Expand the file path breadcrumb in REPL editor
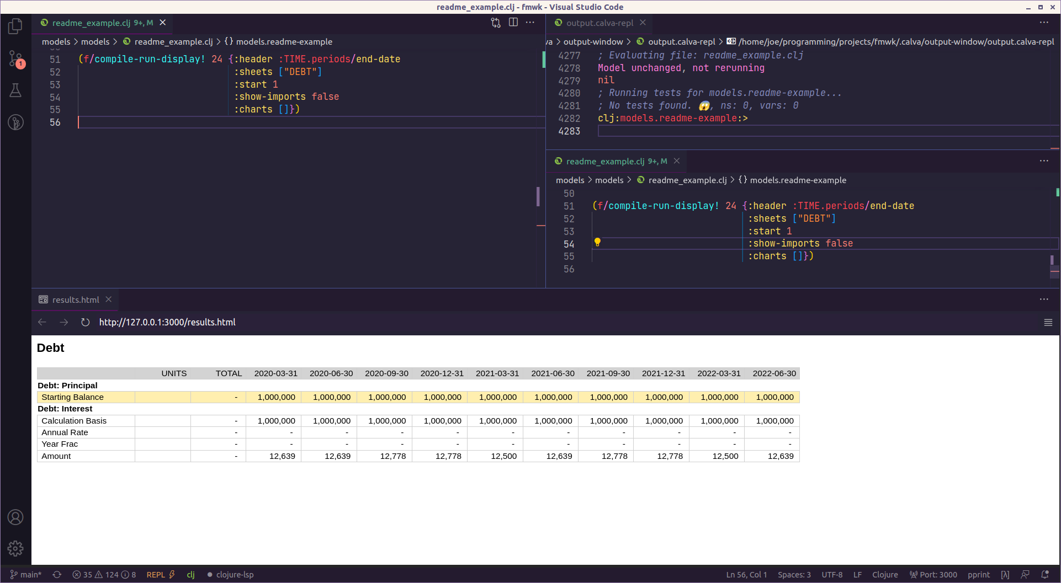Viewport: 1061px width, 583px height. coord(890,41)
